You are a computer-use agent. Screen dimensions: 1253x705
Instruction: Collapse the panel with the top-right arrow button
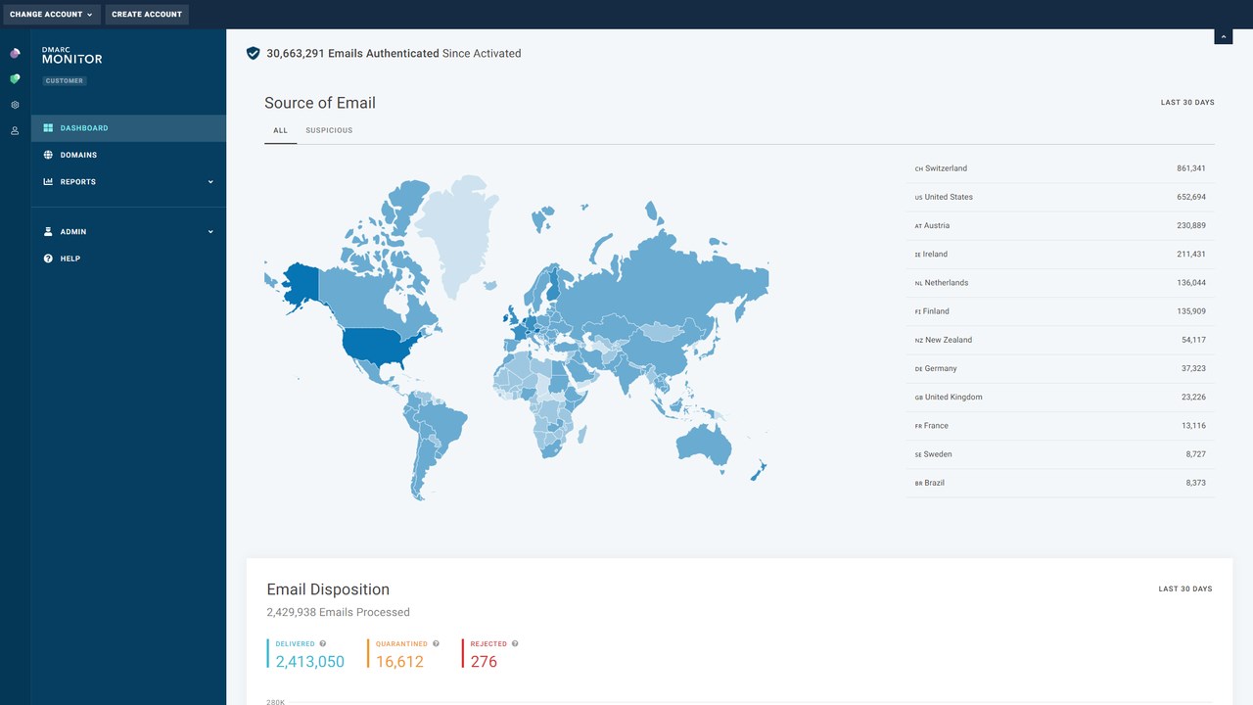pyautogui.click(x=1223, y=36)
